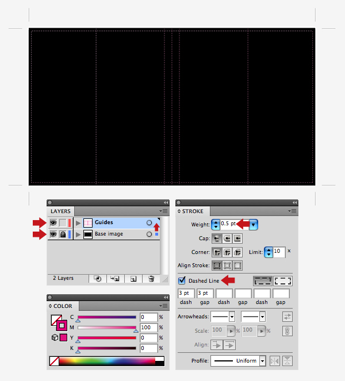Image resolution: width=345 pixels, height=381 pixels.
Task: Click target circle of Base image layer
Action: point(149,234)
